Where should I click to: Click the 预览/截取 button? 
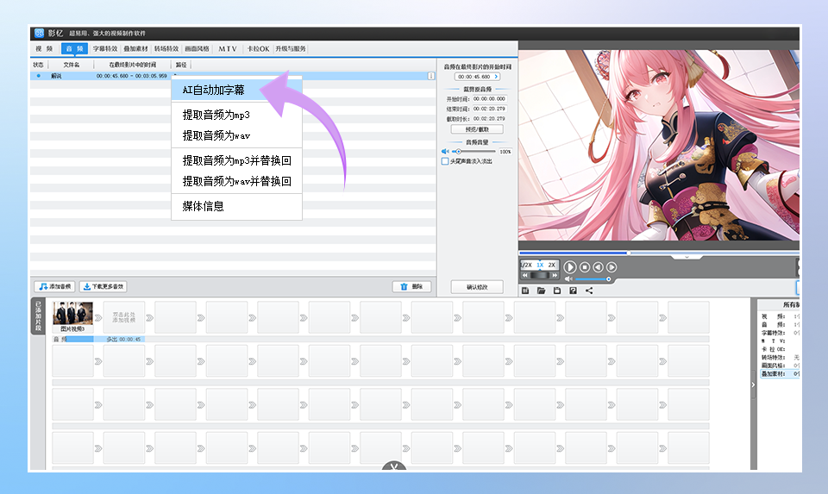(477, 129)
